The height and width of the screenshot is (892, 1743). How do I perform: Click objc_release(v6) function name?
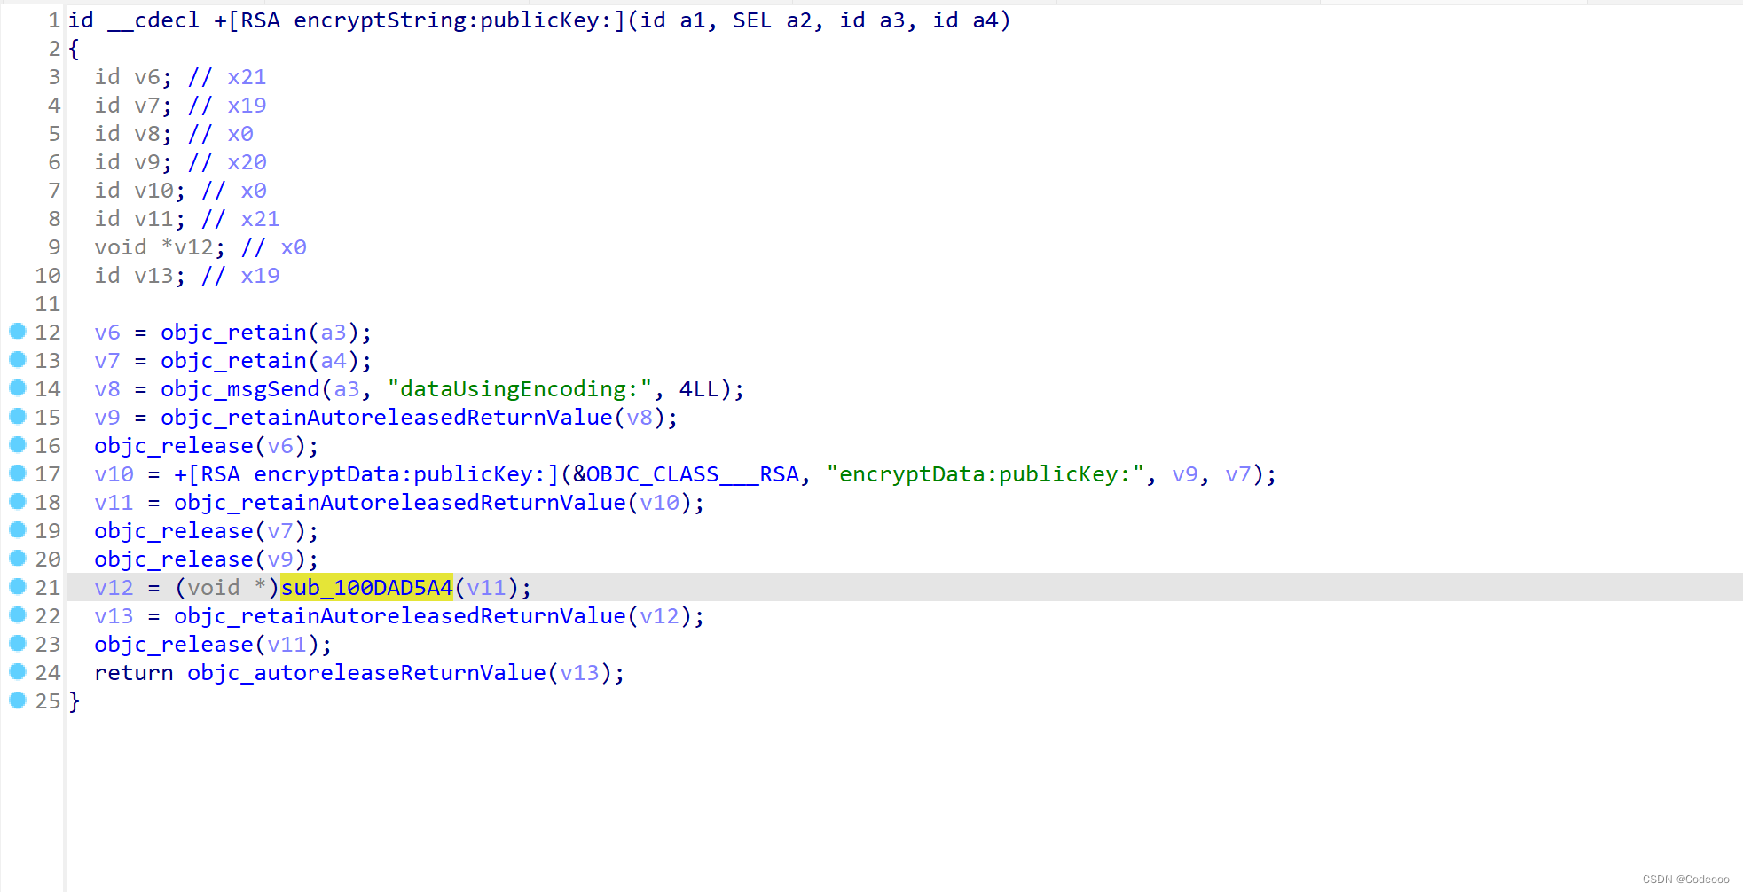(174, 446)
